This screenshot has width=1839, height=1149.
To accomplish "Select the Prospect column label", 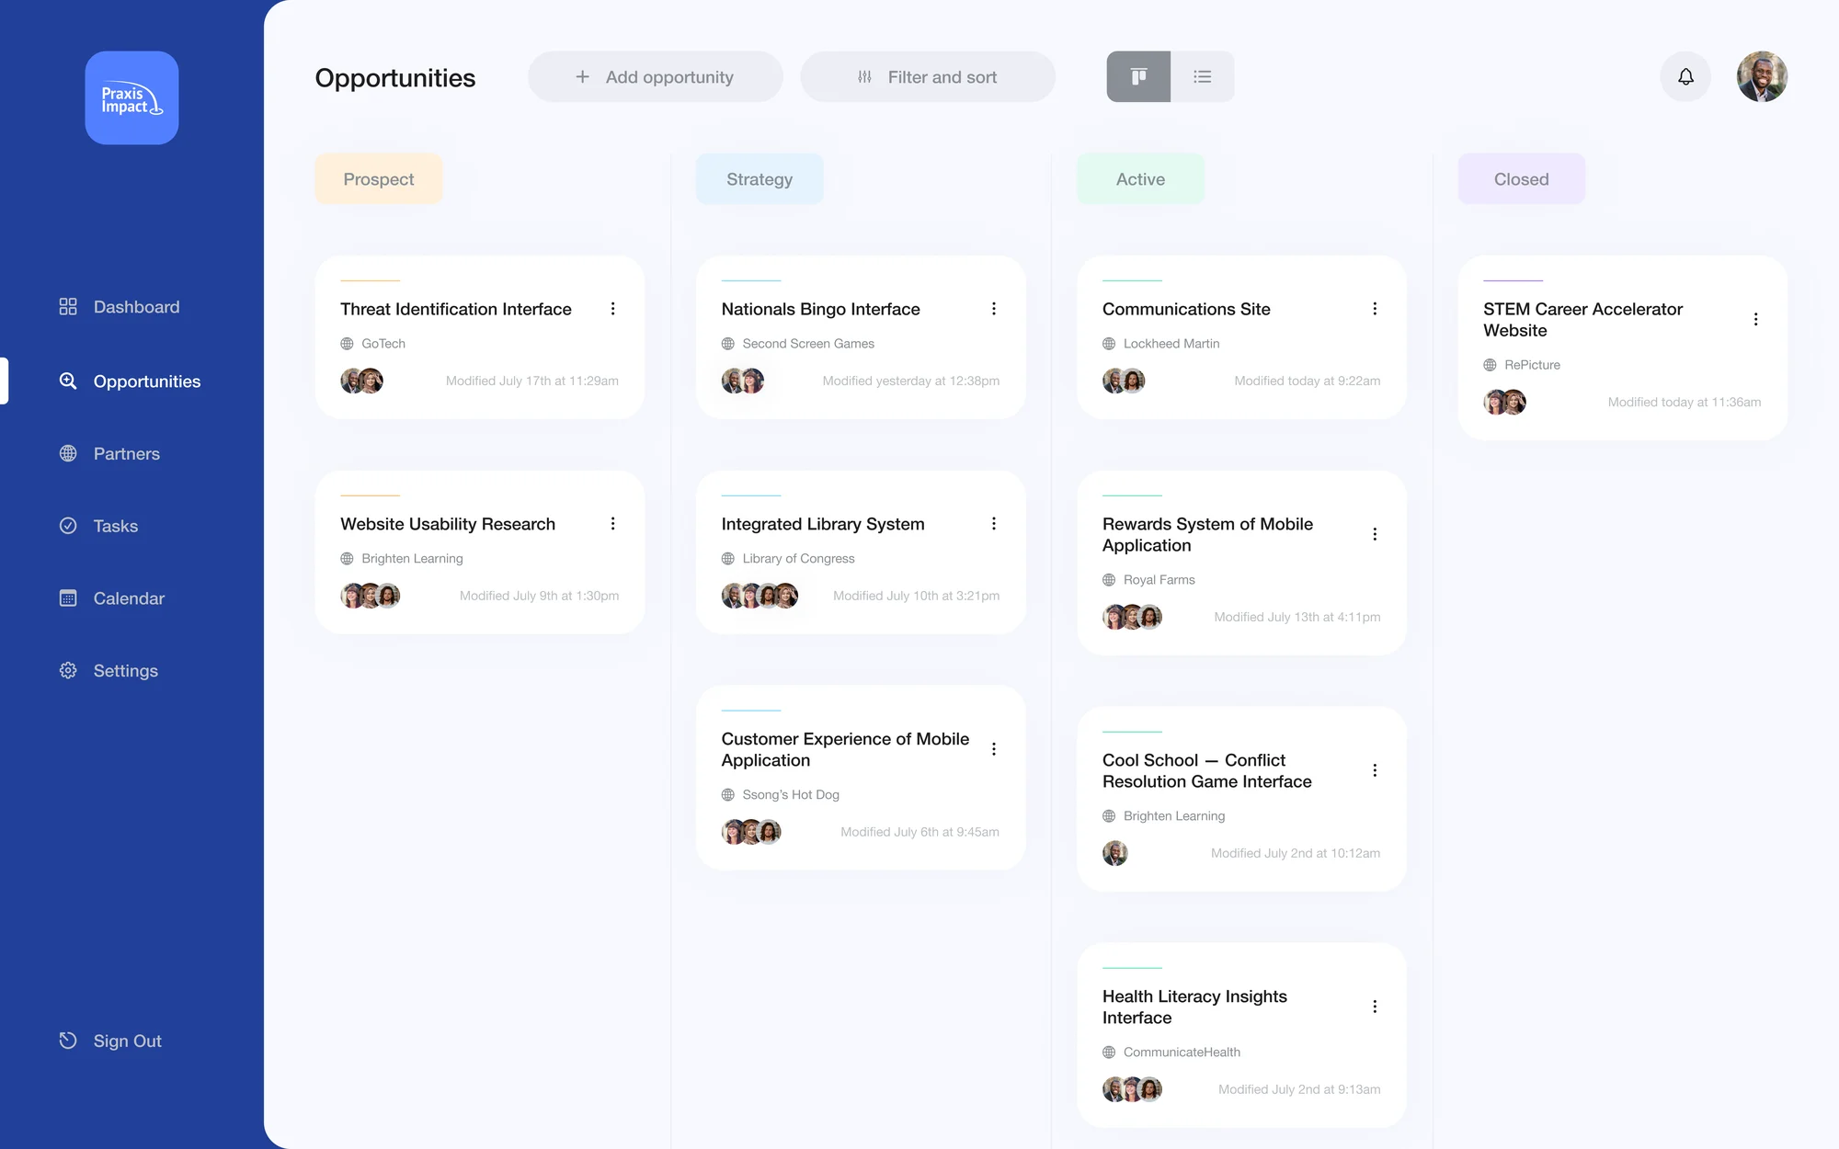I will [x=379, y=179].
